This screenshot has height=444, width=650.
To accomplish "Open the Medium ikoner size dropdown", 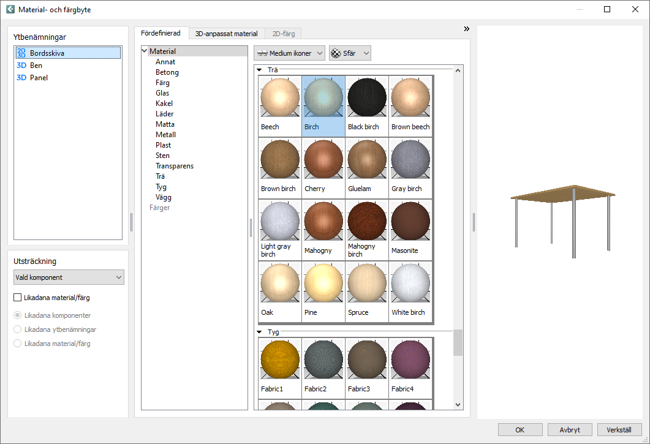I will (290, 53).
